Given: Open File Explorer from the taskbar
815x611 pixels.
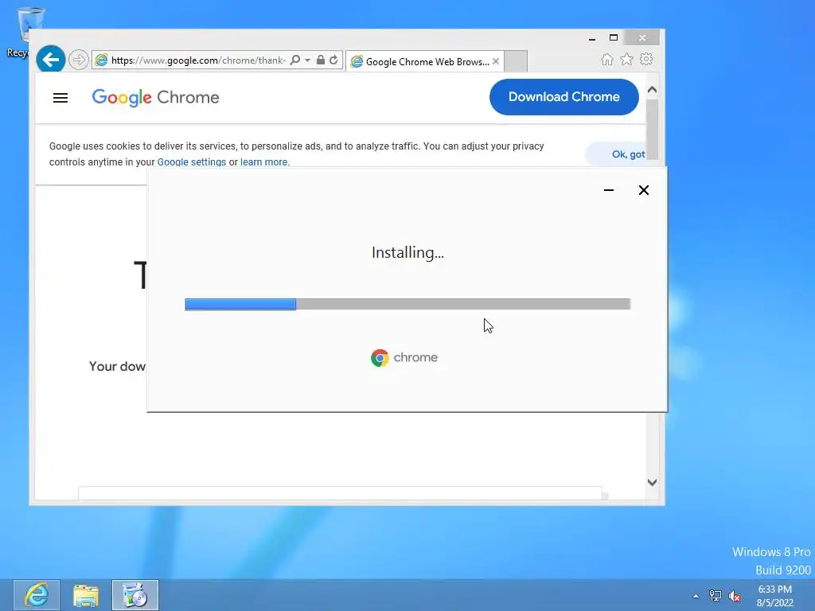Looking at the screenshot, I should point(86,595).
